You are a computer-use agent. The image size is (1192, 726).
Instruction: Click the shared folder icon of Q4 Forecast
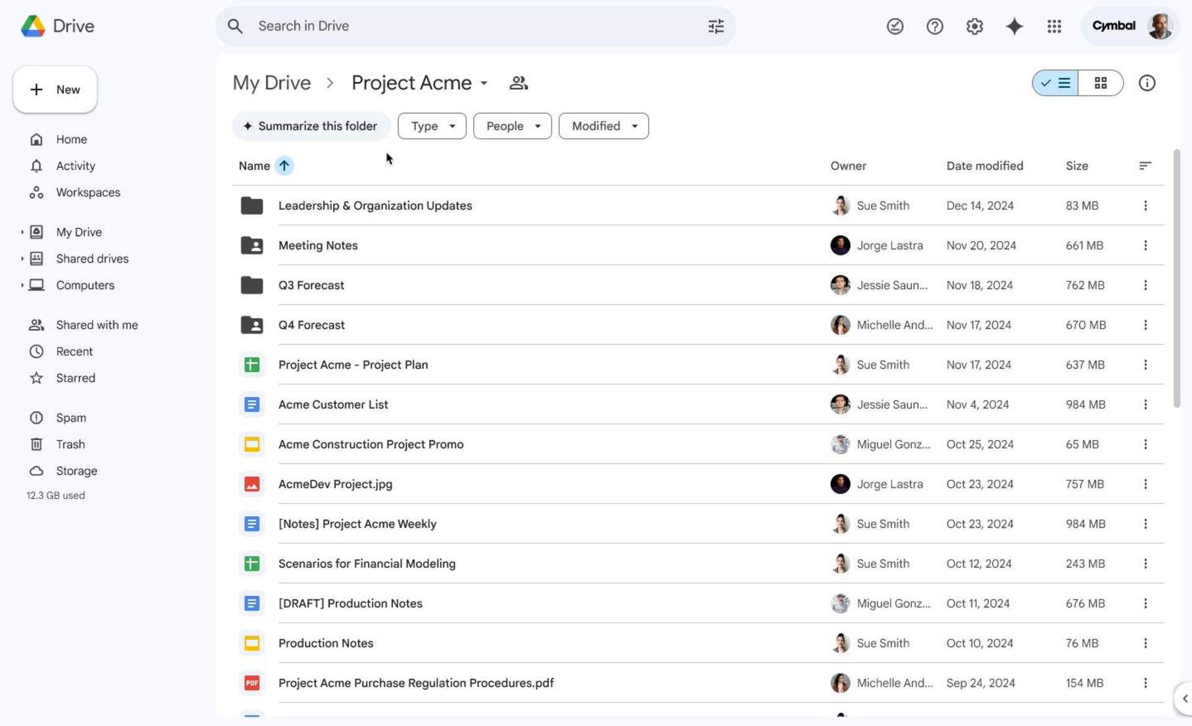point(251,325)
